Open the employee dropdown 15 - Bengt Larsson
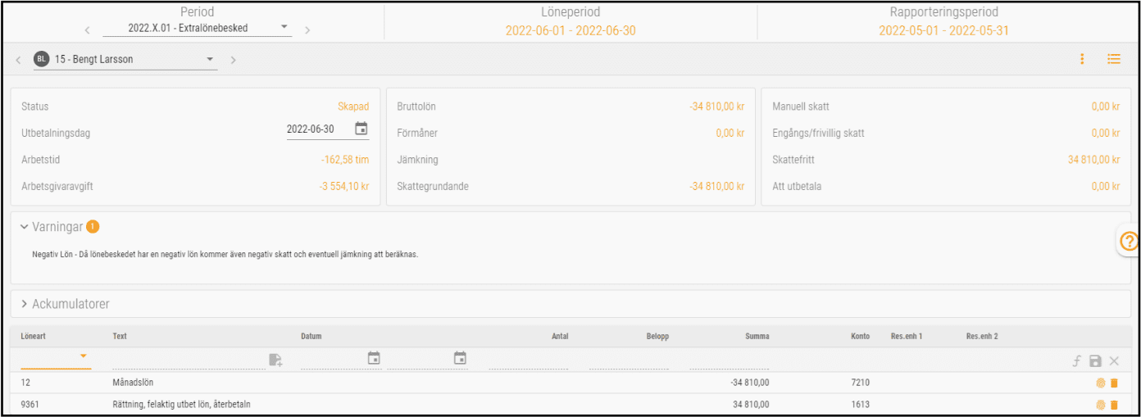 click(125, 60)
